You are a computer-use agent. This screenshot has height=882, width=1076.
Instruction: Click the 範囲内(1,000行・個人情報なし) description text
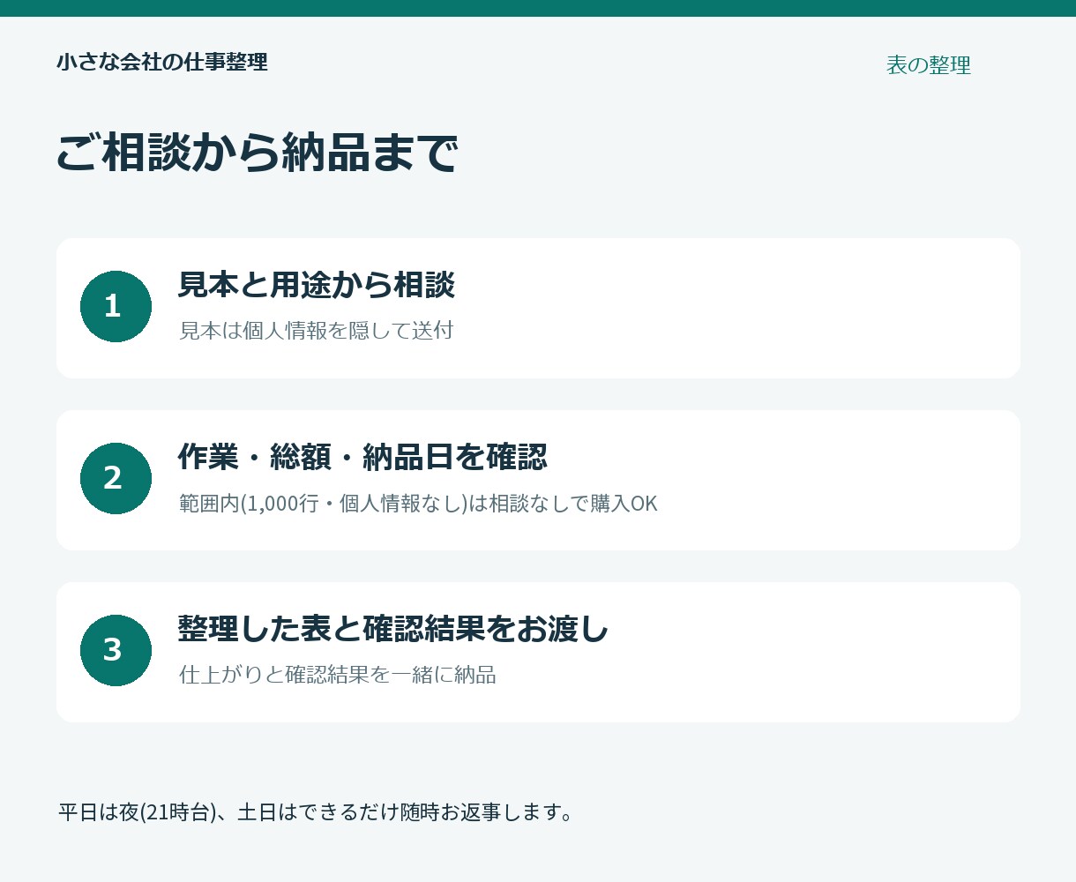pyautogui.click(x=418, y=504)
